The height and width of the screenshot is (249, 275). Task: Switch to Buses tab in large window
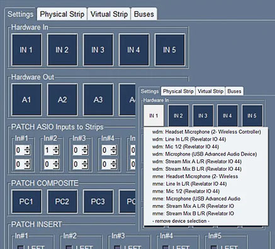pos(143,14)
